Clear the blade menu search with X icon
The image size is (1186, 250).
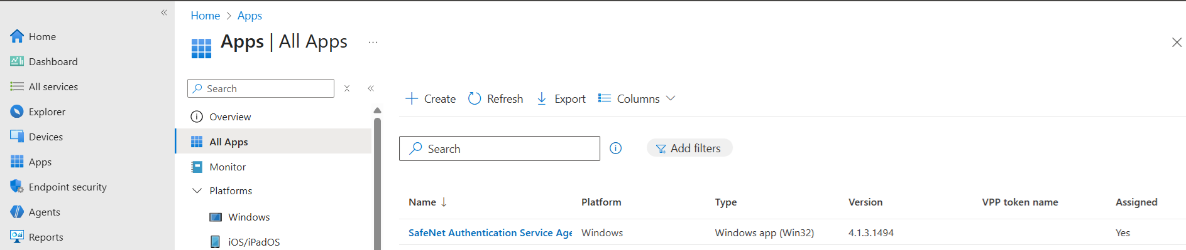pyautogui.click(x=347, y=88)
